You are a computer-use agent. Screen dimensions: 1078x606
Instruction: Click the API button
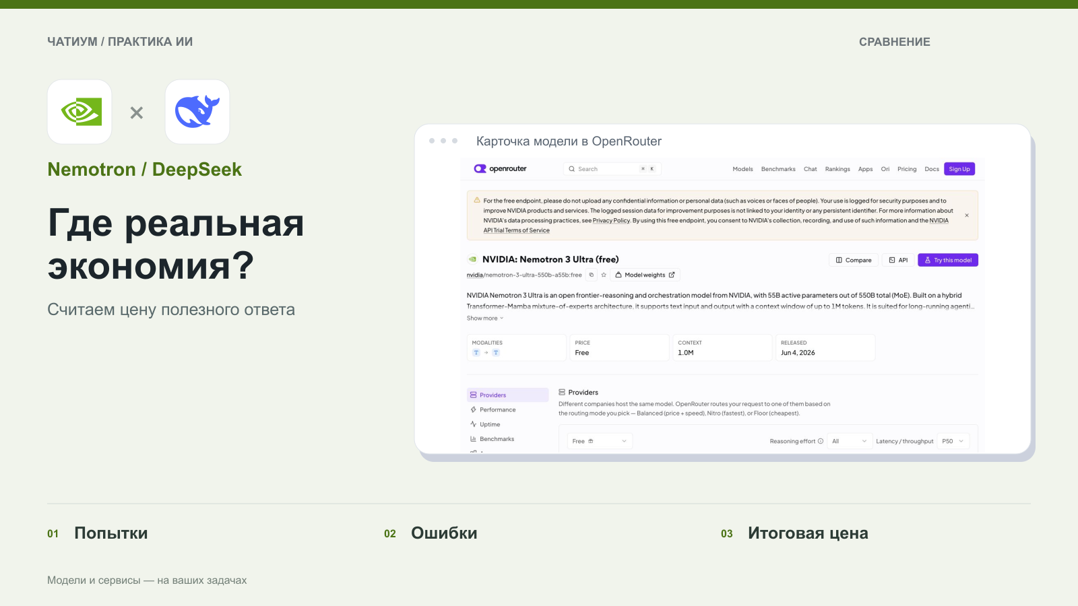[898, 260]
